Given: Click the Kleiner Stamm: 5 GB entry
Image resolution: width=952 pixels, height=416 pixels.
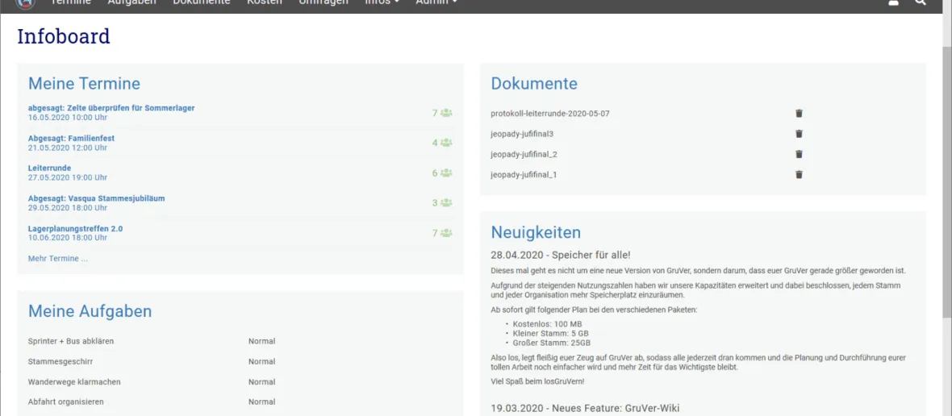Looking at the screenshot, I should click(551, 334).
